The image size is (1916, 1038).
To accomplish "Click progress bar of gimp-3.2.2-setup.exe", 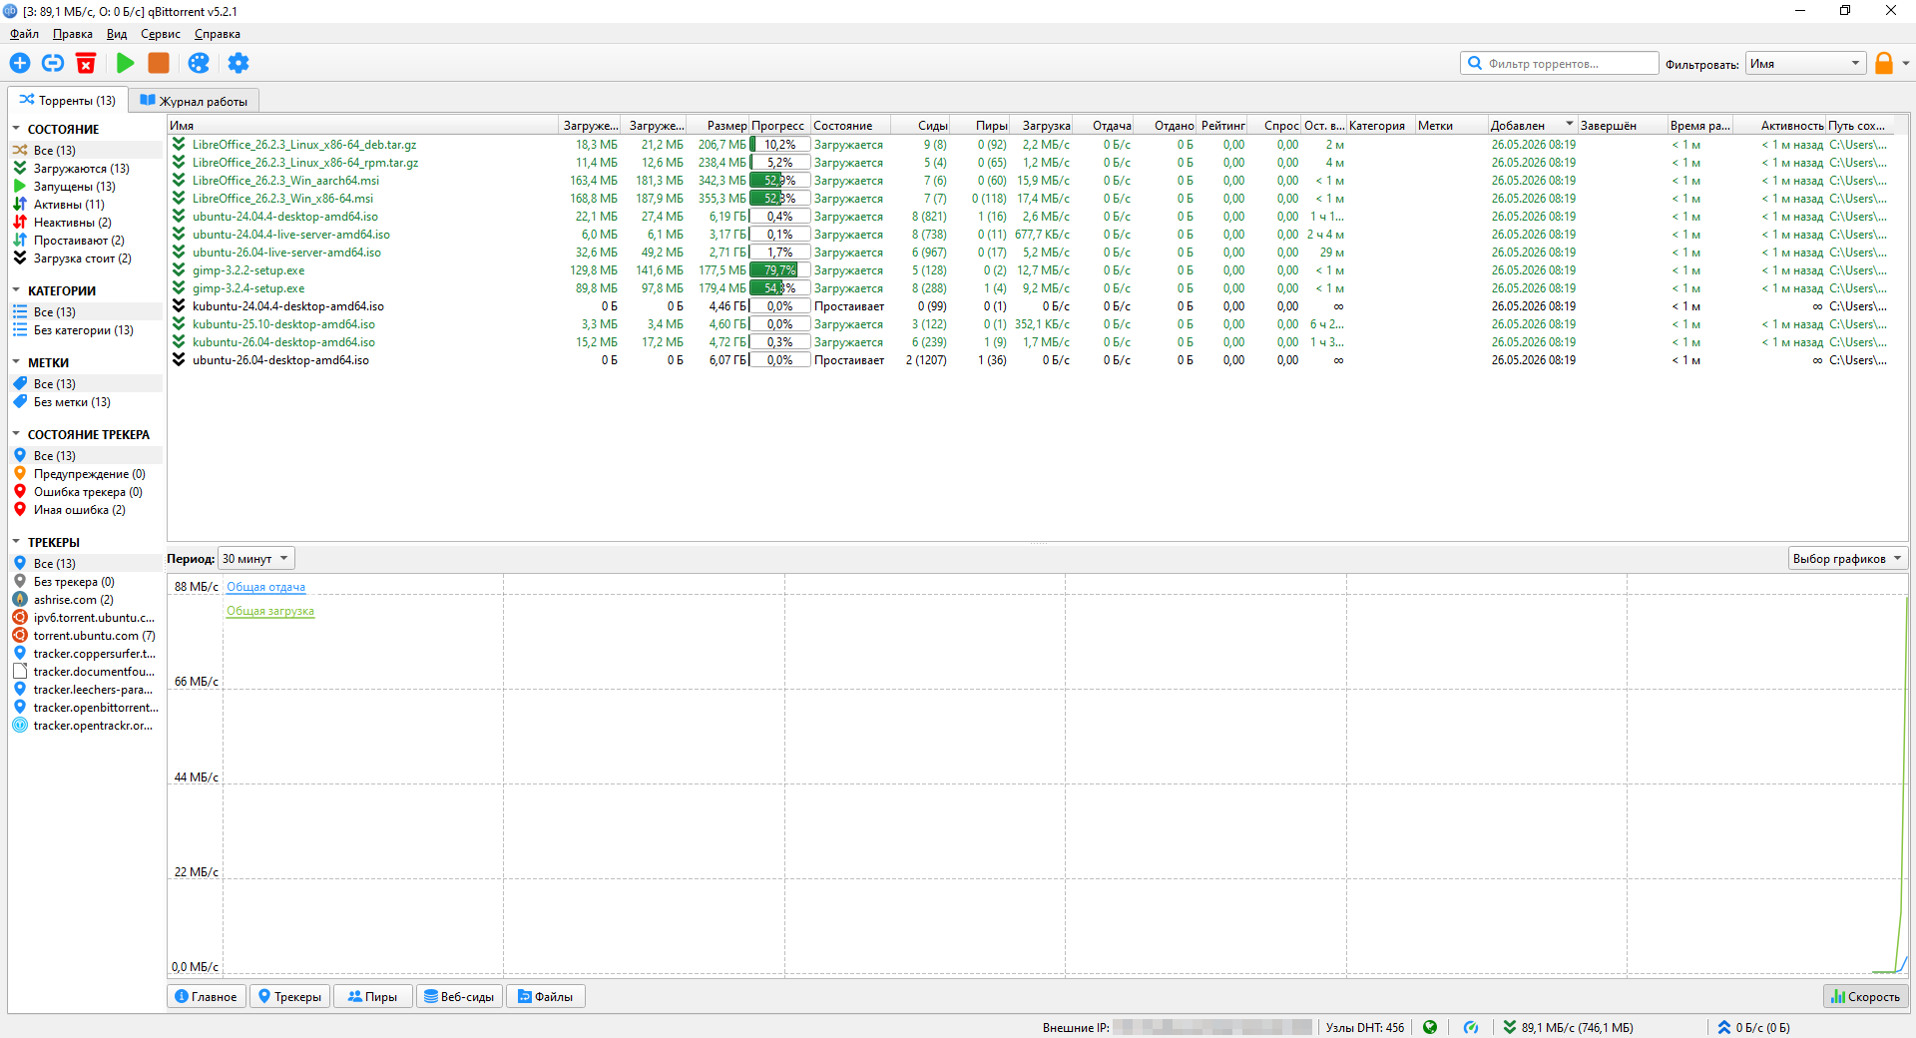I will (779, 270).
